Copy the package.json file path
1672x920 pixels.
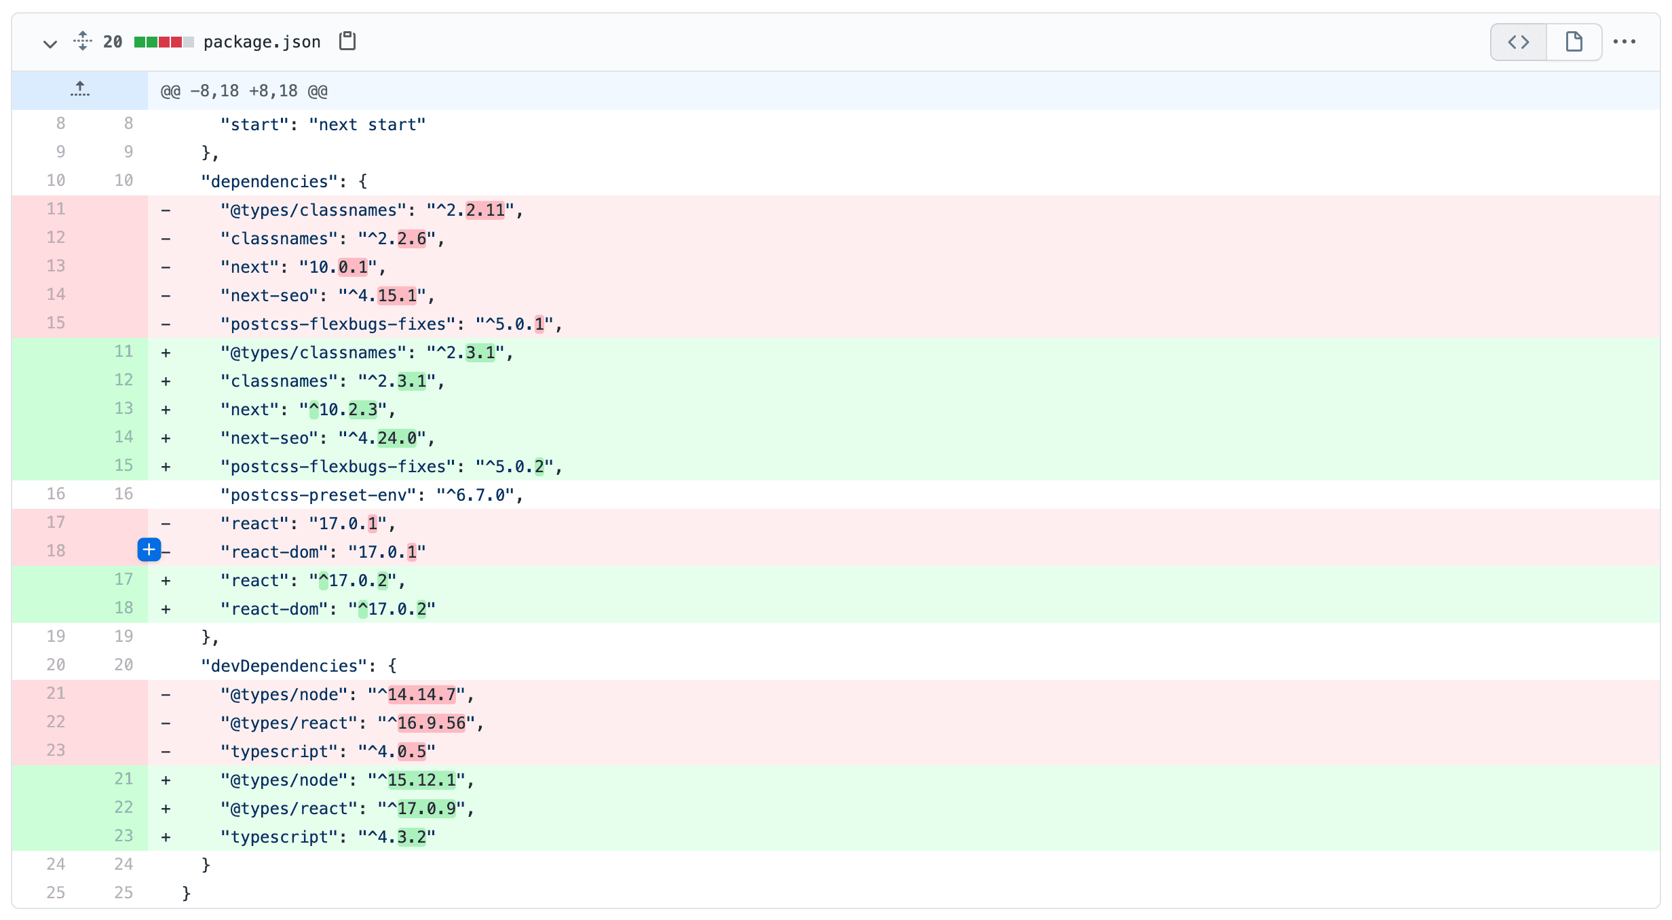[347, 41]
